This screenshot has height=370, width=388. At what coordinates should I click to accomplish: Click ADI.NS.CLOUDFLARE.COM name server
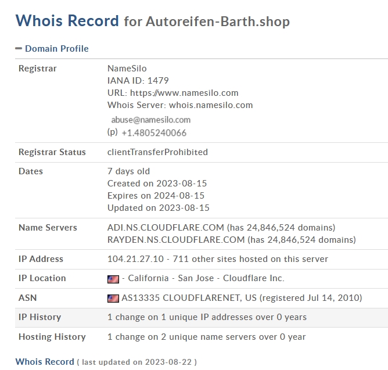point(166,228)
